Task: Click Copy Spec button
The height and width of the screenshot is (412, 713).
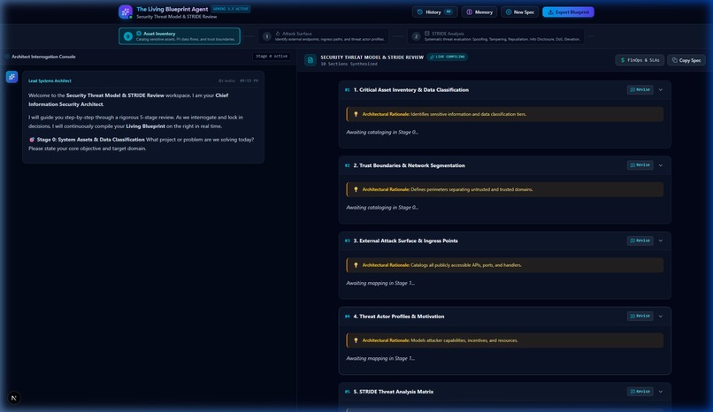Action: click(686, 60)
